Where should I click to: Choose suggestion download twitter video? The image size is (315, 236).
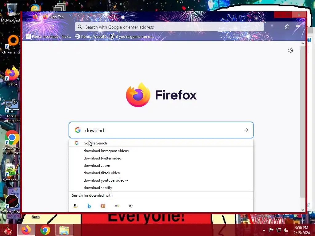coord(161,158)
